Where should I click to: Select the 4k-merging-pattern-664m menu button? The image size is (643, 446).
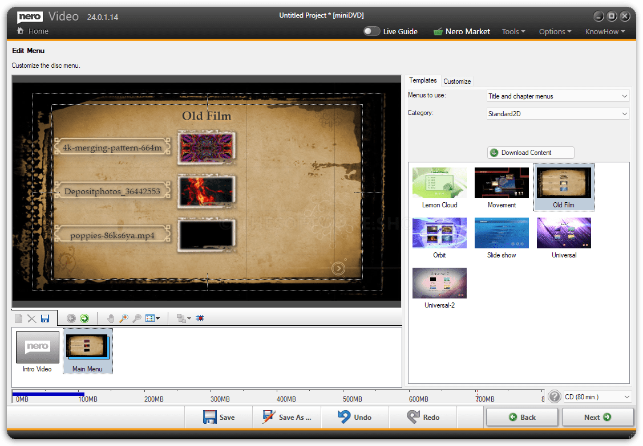[112, 147]
